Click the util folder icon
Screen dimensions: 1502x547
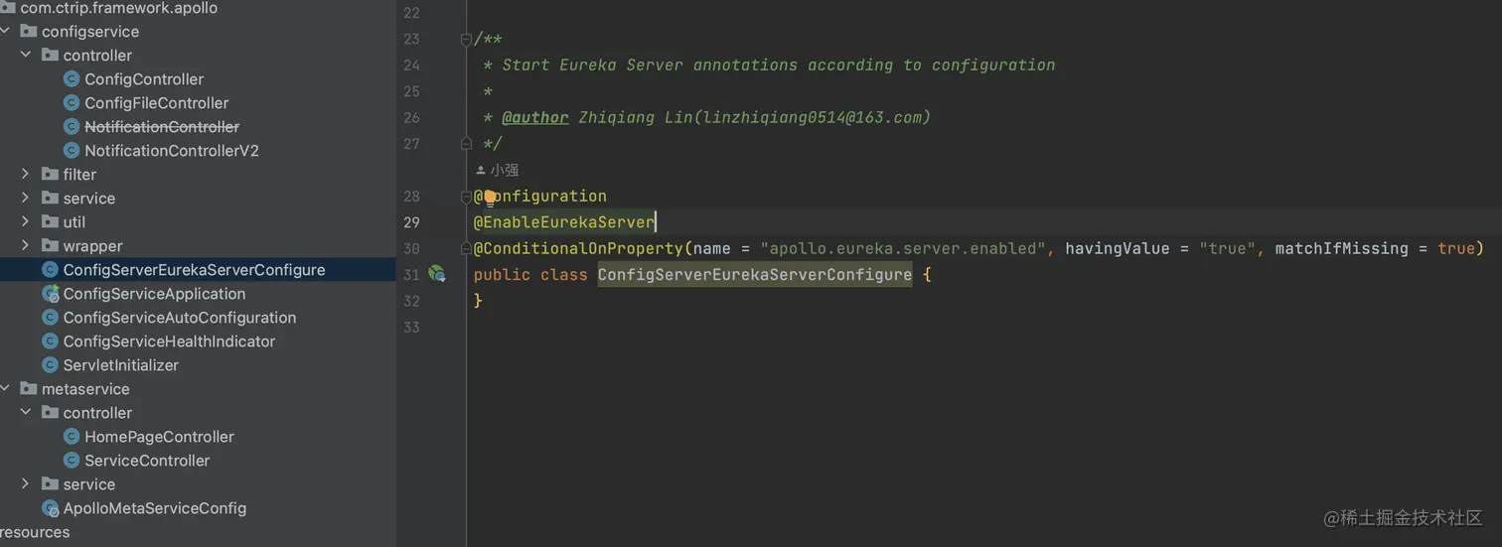[x=50, y=222]
